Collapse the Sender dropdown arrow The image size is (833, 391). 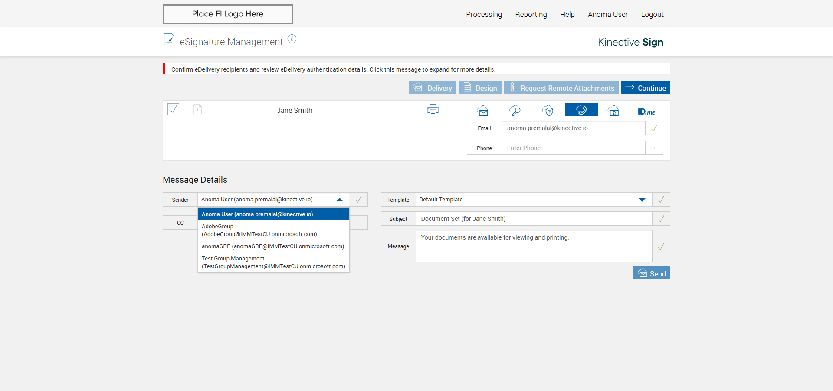click(340, 200)
